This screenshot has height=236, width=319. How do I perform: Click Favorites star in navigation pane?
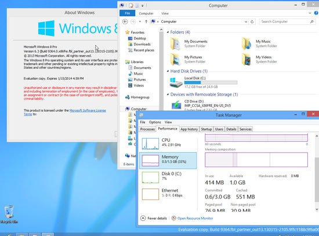tap(128, 32)
